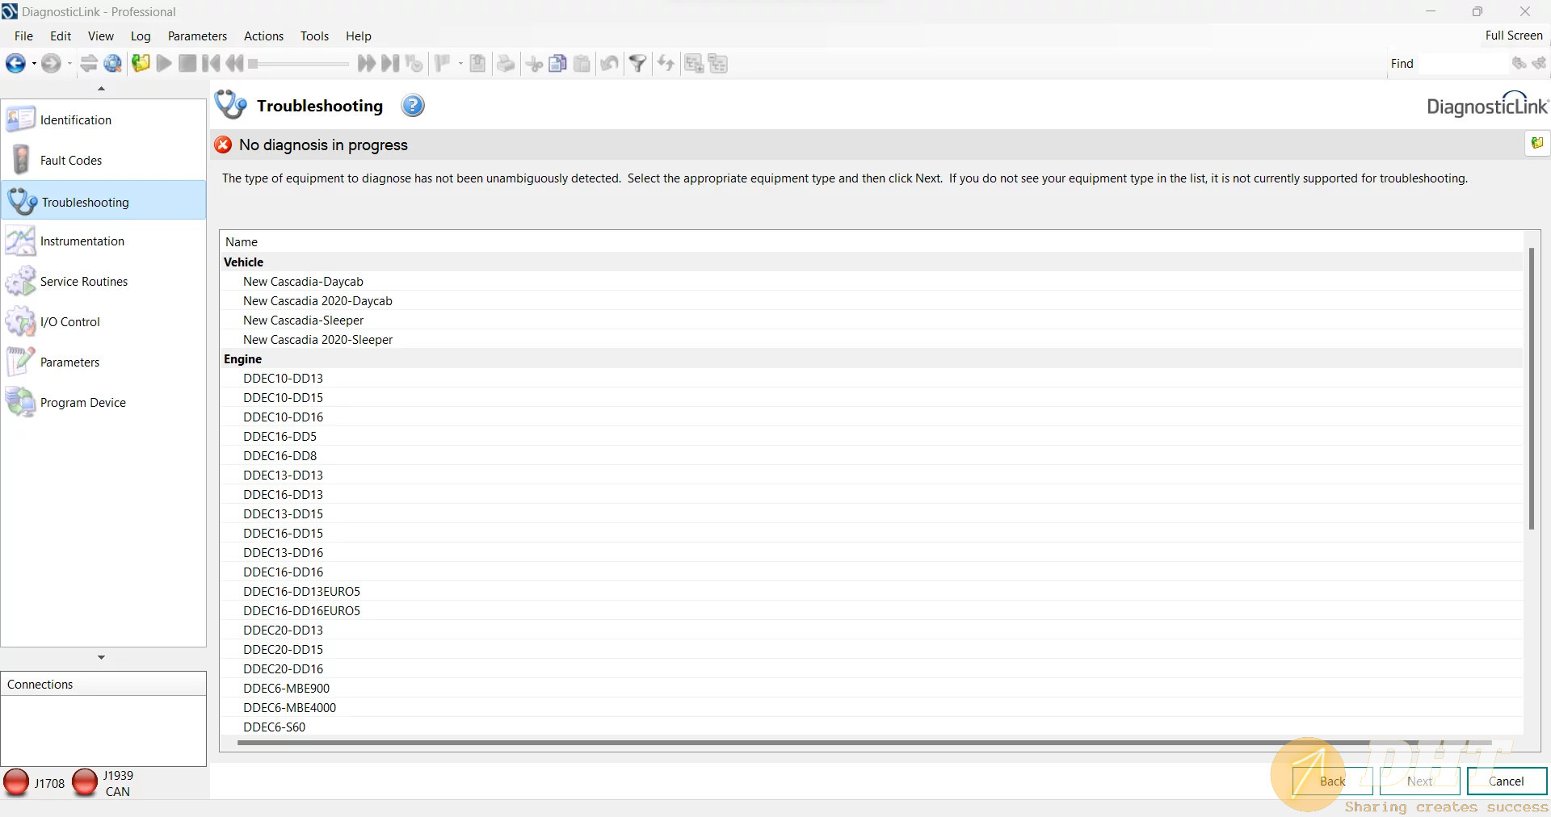Switch to Full Screen mode
This screenshot has height=817, width=1551.
click(1513, 36)
